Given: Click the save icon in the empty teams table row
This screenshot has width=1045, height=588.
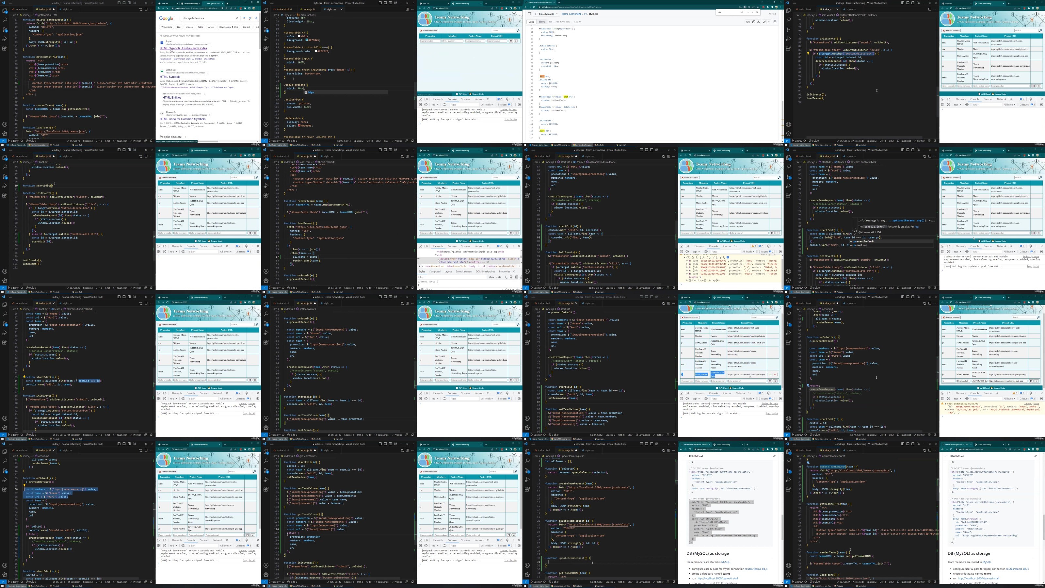Looking at the screenshot, I should point(511,41).
